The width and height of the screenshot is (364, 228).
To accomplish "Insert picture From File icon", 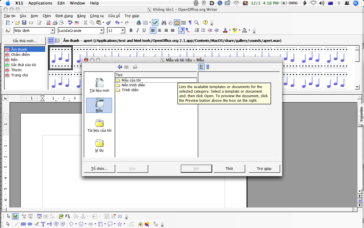I will [147, 224].
